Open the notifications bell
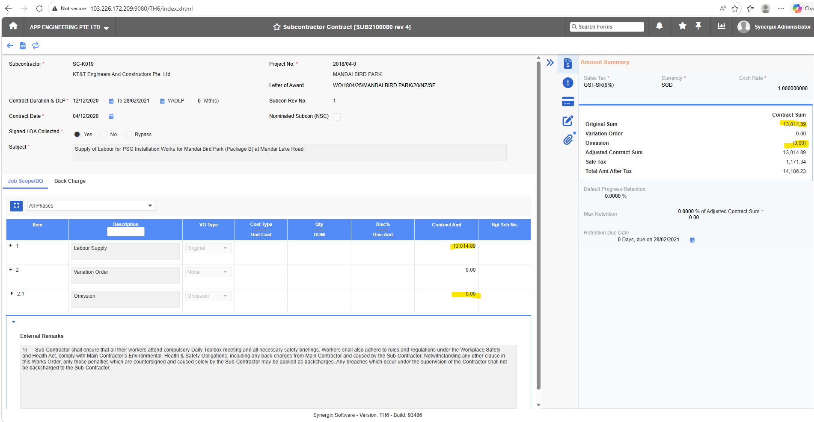This screenshot has width=814, height=422. [x=660, y=26]
